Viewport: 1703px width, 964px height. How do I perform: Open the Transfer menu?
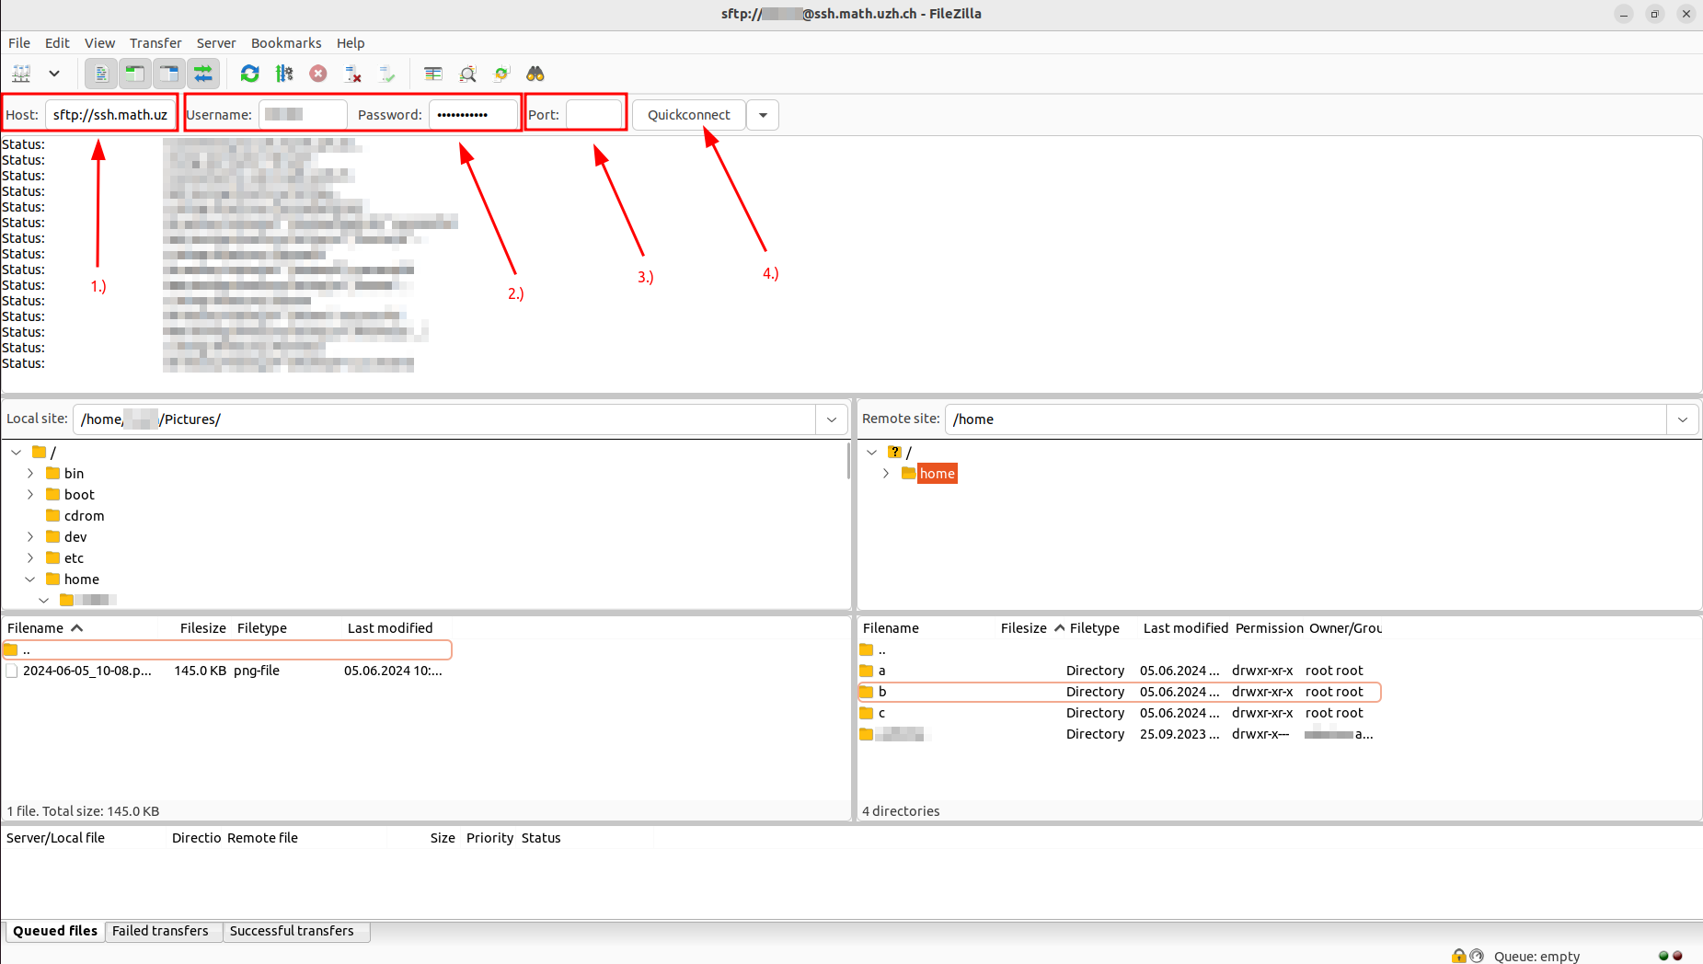point(155,43)
